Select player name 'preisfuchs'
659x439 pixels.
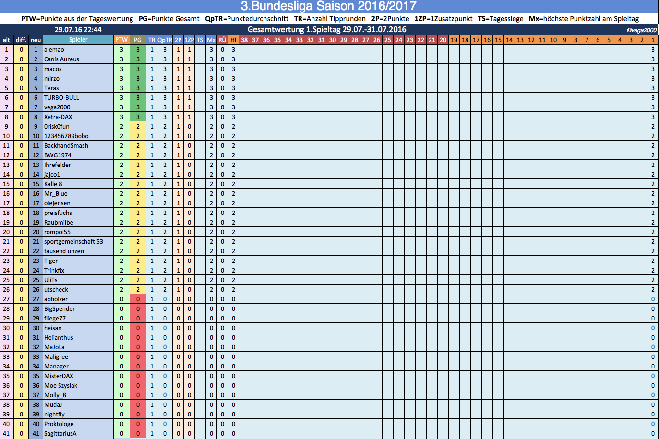[x=58, y=213]
